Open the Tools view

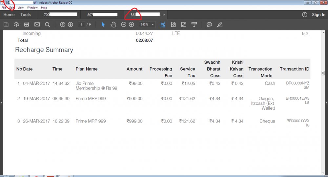click(26, 15)
